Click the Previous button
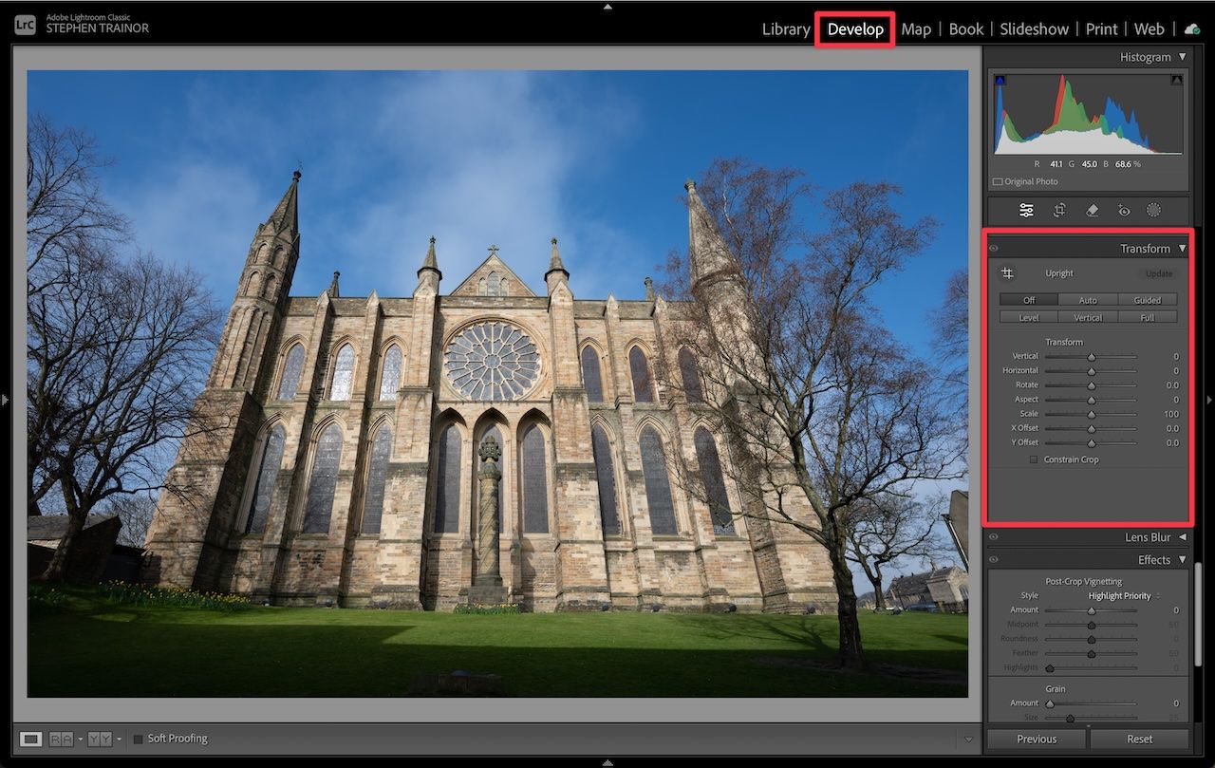 pyautogui.click(x=1037, y=739)
